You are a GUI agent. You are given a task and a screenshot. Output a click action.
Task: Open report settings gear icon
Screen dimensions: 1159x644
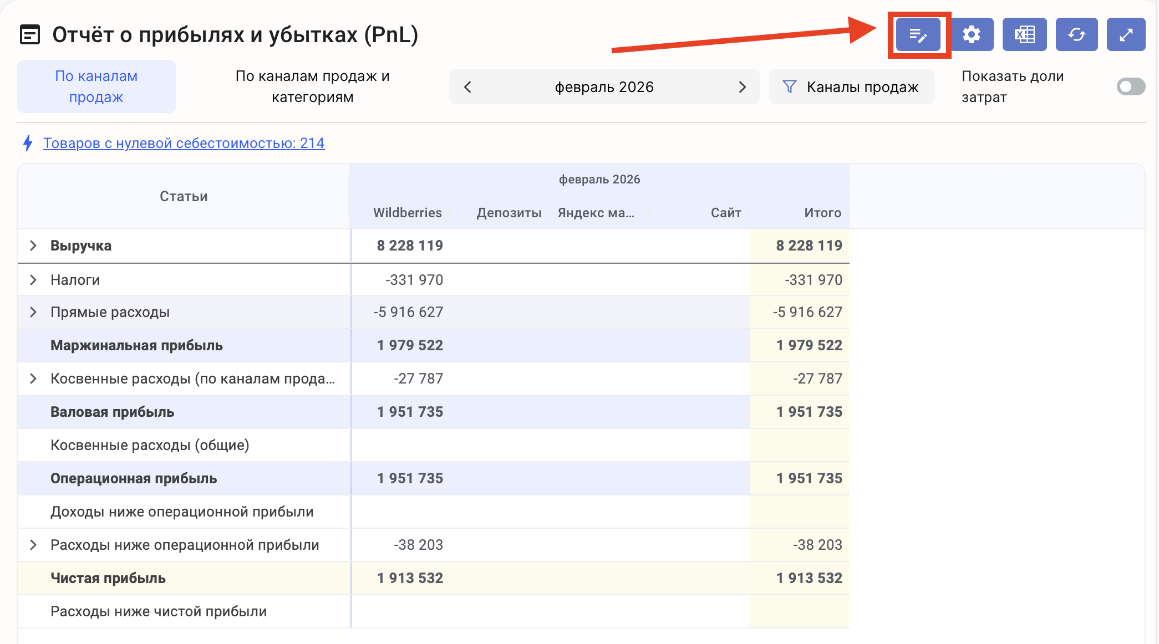(x=971, y=35)
